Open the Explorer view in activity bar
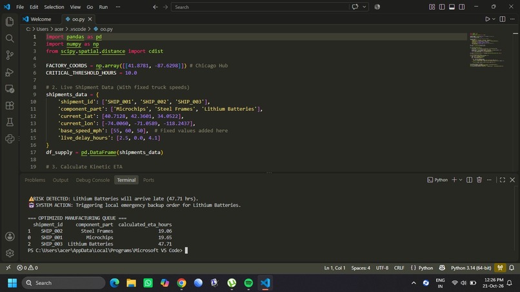This screenshot has width=520, height=292. pyautogui.click(x=10, y=21)
